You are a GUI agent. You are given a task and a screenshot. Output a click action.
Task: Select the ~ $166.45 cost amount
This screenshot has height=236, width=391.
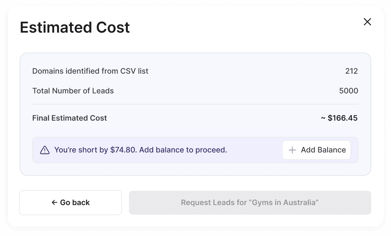coord(339,118)
